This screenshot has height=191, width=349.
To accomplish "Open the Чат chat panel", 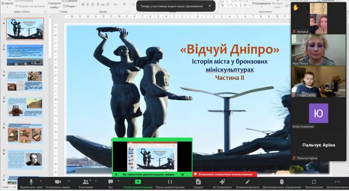I will 110,182.
